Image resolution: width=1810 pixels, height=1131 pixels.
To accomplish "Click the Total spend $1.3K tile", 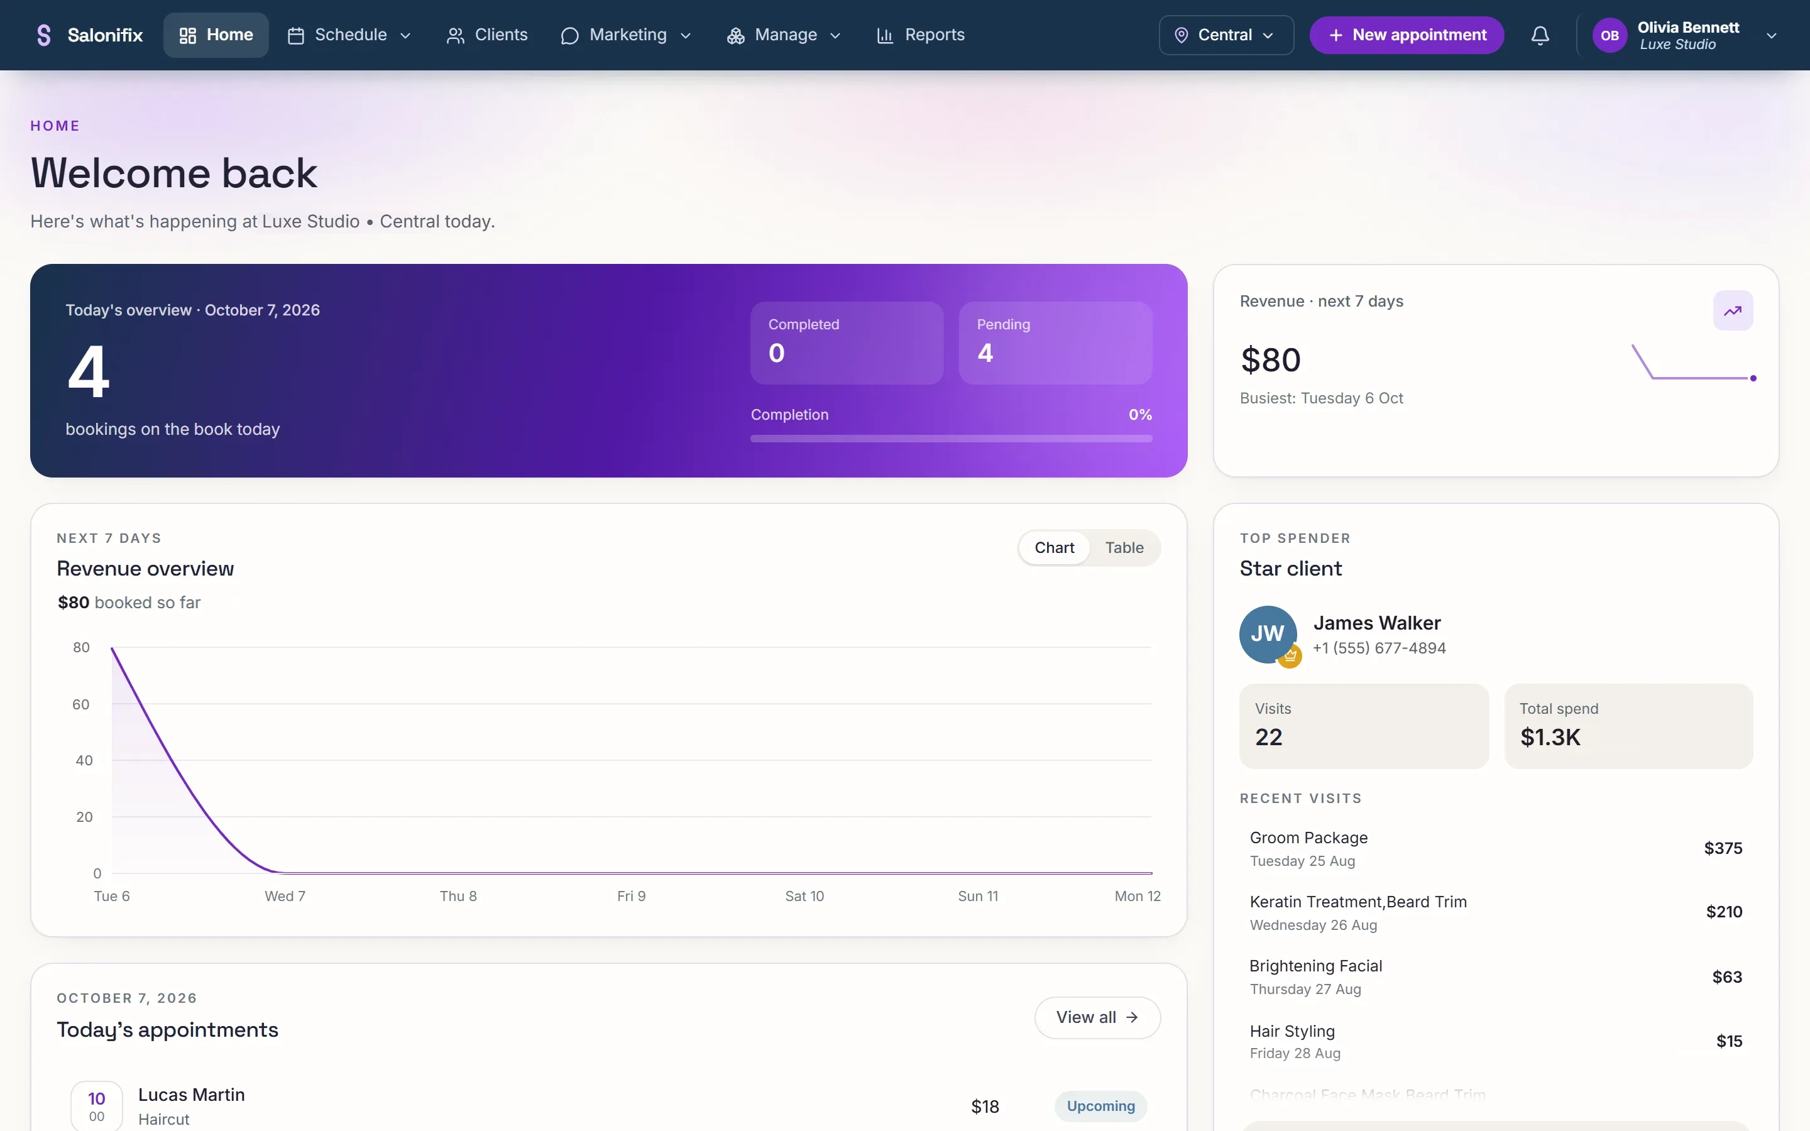I will 1628,726.
